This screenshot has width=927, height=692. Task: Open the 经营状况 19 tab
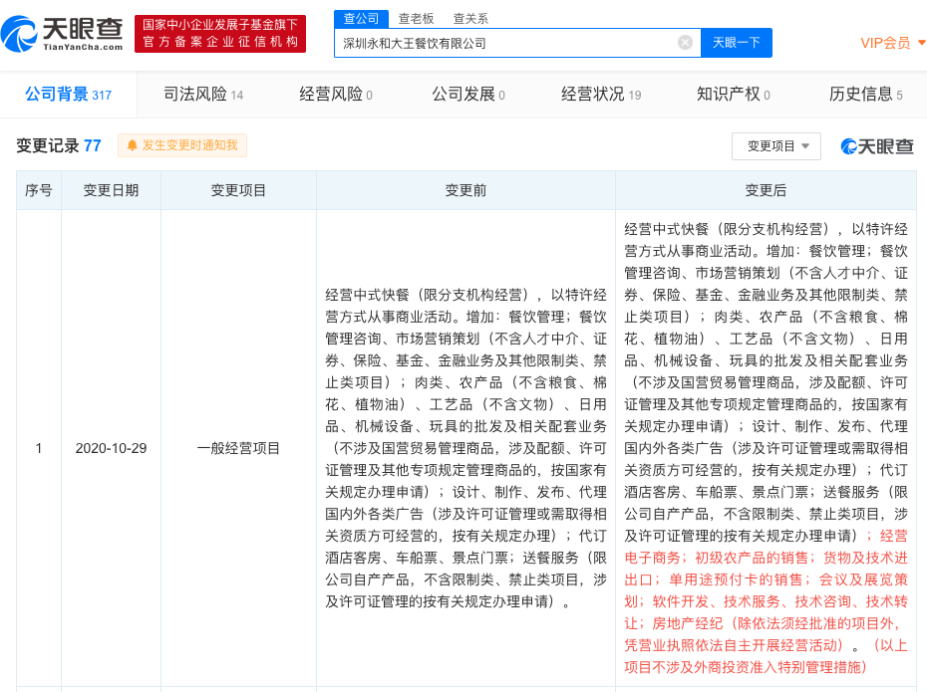(601, 94)
